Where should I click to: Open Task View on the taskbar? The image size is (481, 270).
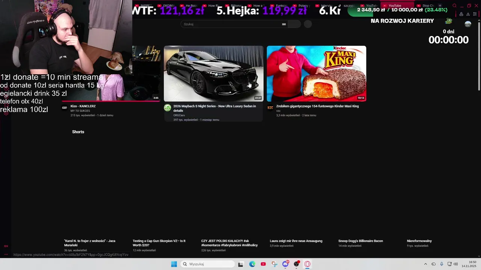[240, 264]
